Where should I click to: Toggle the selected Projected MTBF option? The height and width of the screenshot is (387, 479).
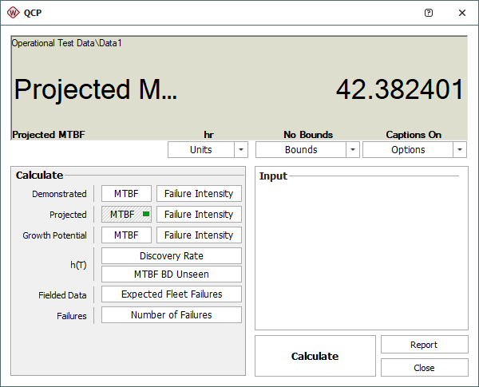click(x=126, y=215)
